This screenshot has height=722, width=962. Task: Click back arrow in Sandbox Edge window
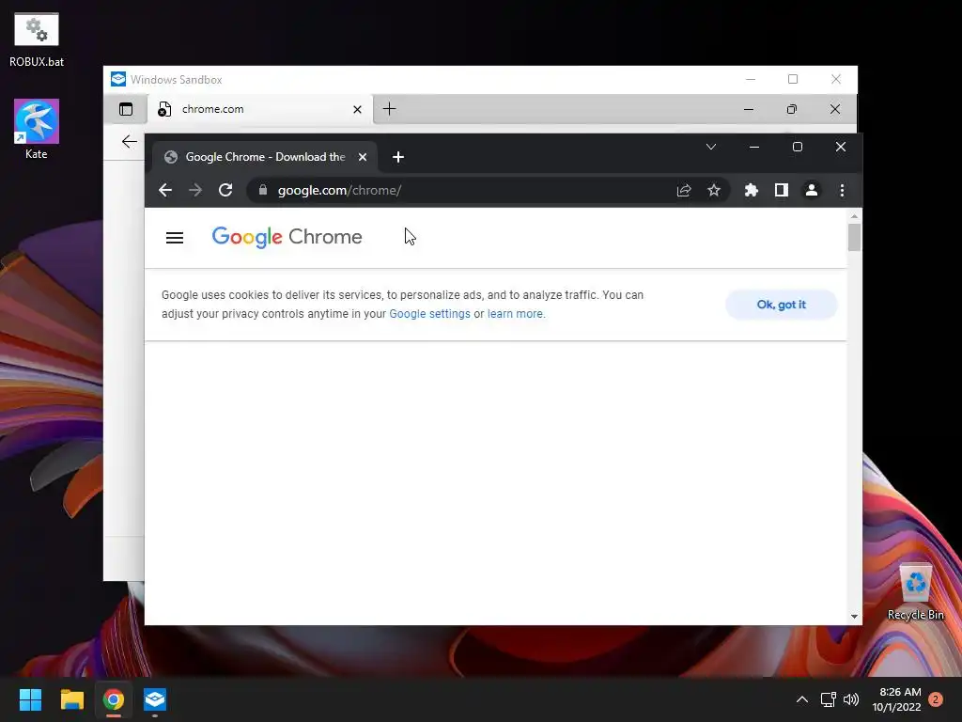point(129,142)
